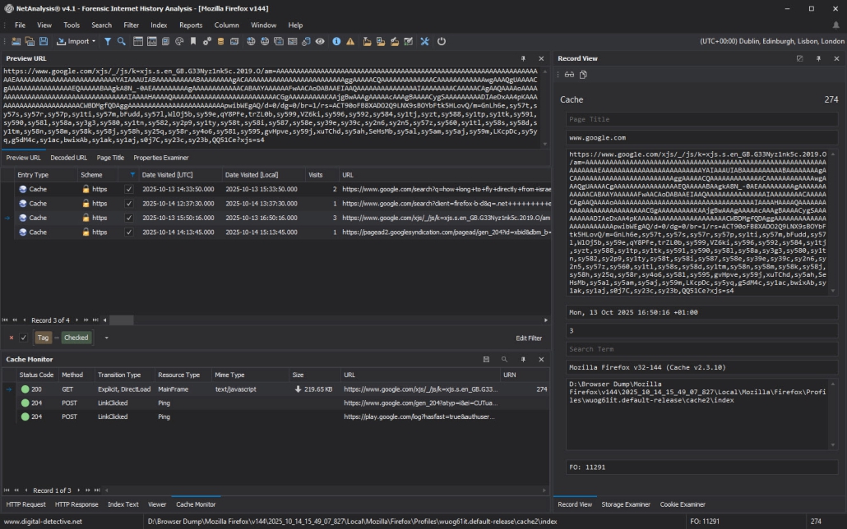The image size is (847, 529).
Task: Uncheck the tag checkbox on first cache row
Action: point(128,189)
